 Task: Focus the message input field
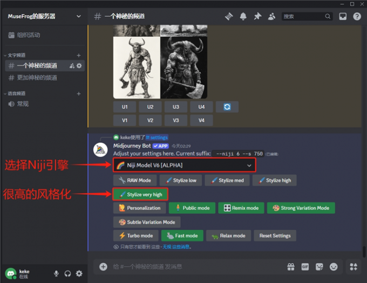(x=196, y=267)
